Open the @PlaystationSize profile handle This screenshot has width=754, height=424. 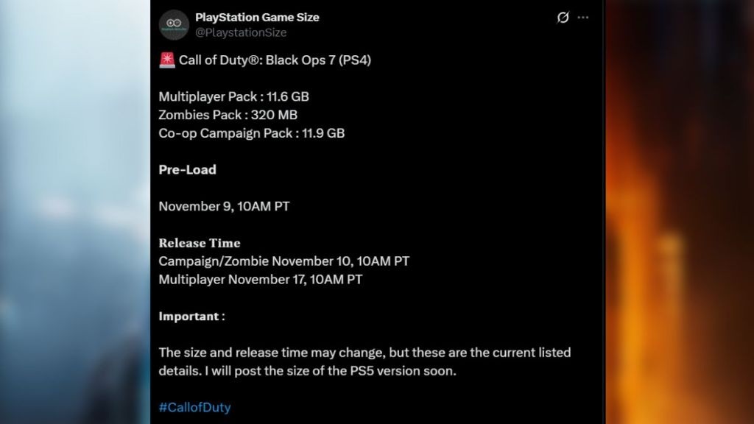pyautogui.click(x=242, y=32)
